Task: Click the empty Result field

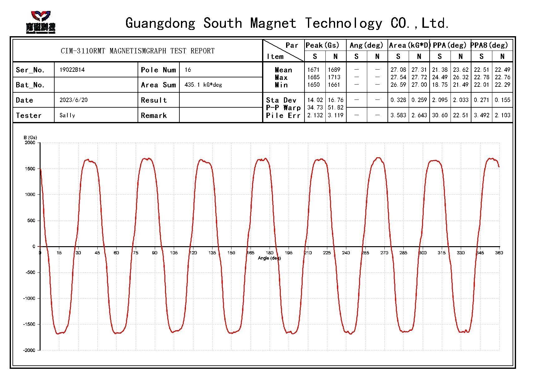Action: 221,100
